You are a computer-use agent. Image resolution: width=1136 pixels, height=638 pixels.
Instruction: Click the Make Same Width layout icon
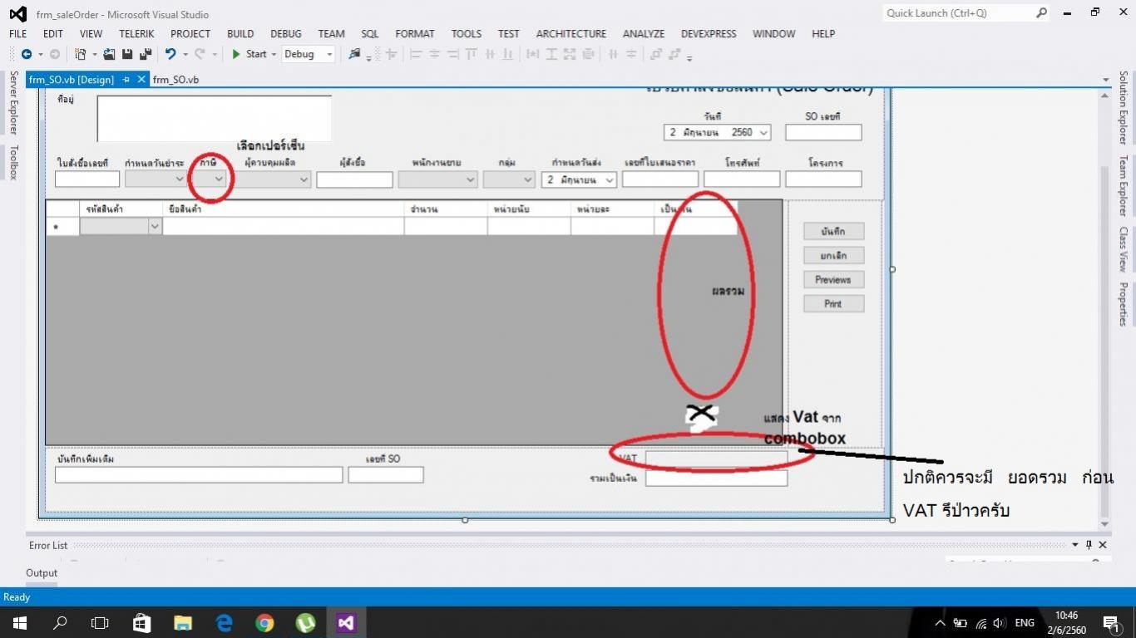tap(533, 54)
